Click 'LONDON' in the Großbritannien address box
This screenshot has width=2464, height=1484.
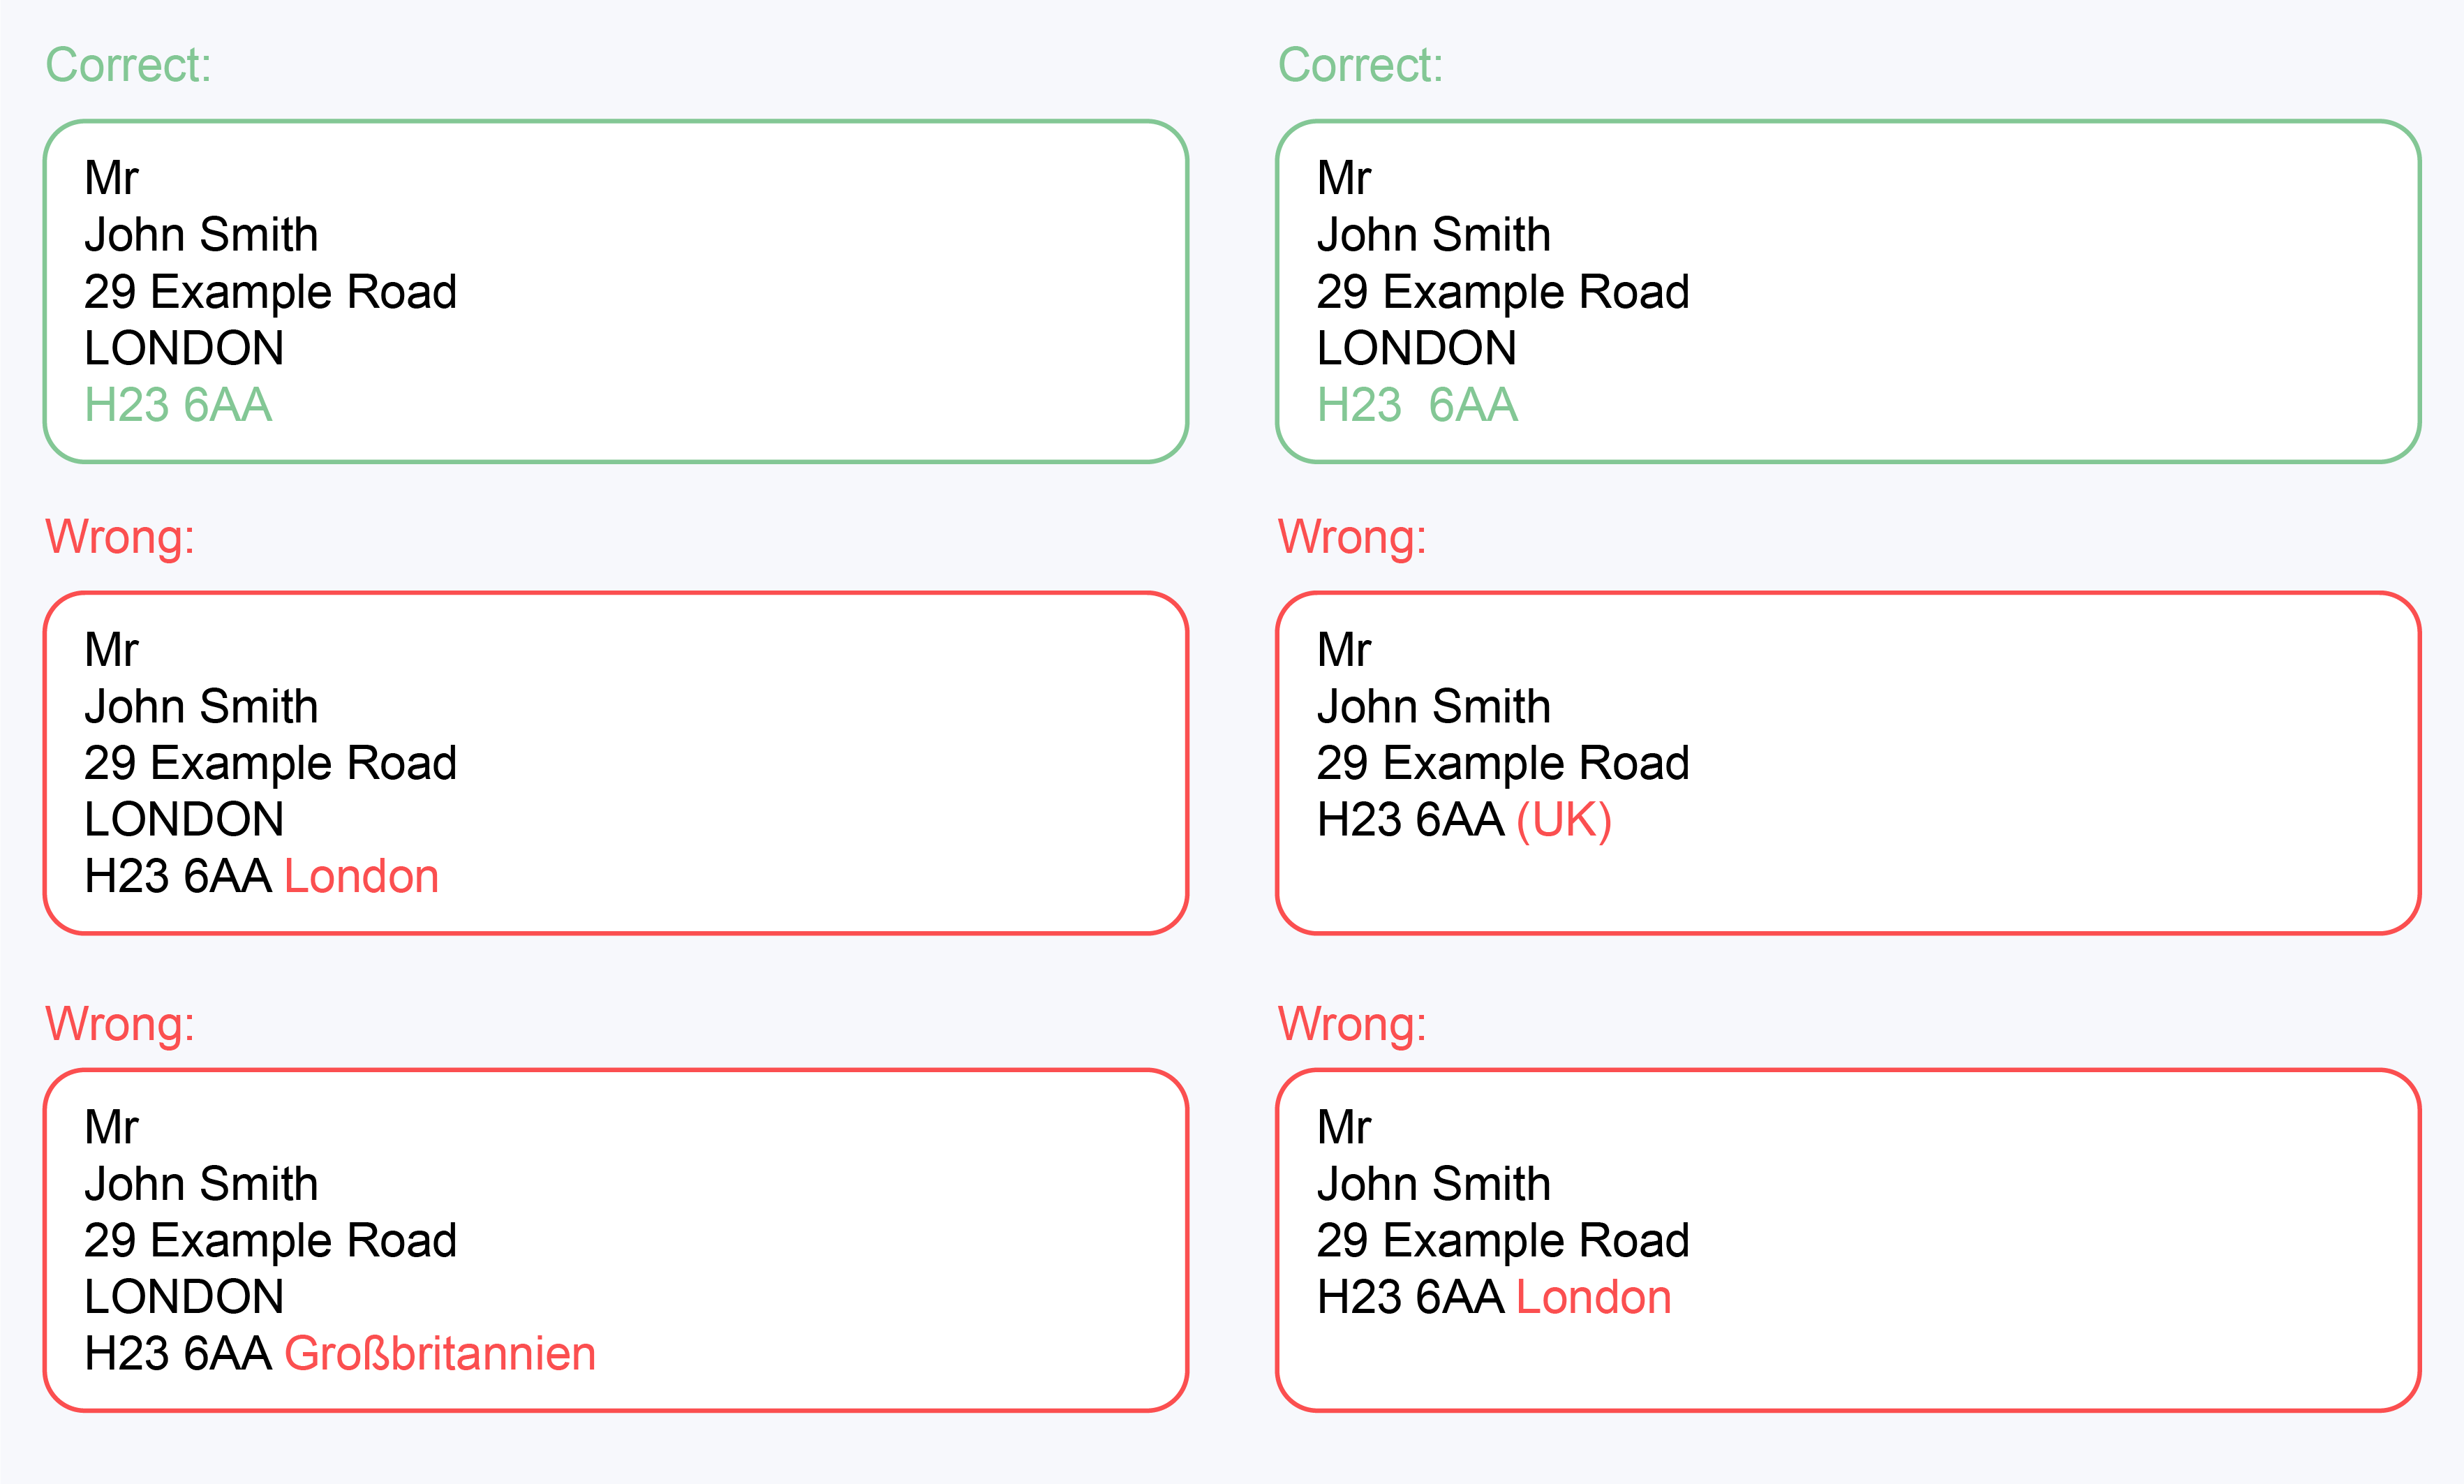click(x=184, y=1297)
